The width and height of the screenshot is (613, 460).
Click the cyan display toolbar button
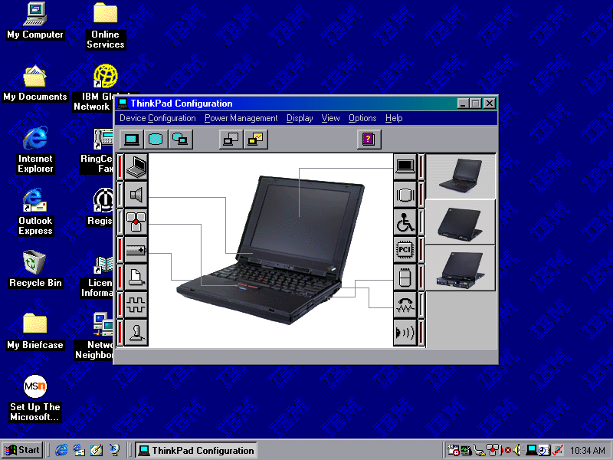click(156, 139)
